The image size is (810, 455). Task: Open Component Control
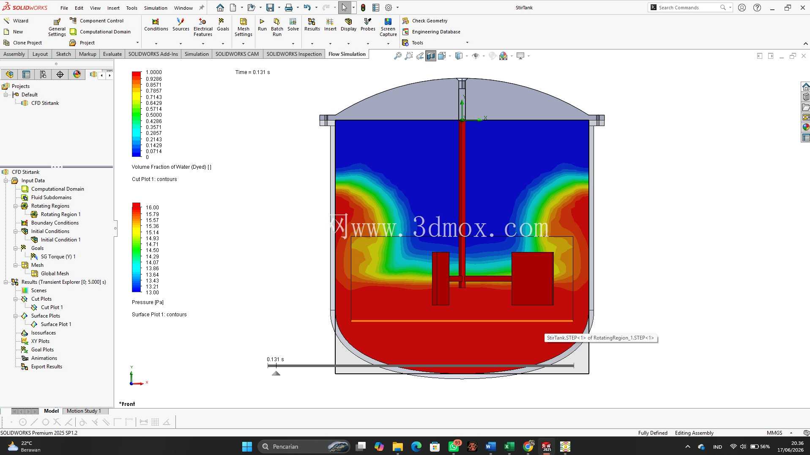[x=97, y=21]
